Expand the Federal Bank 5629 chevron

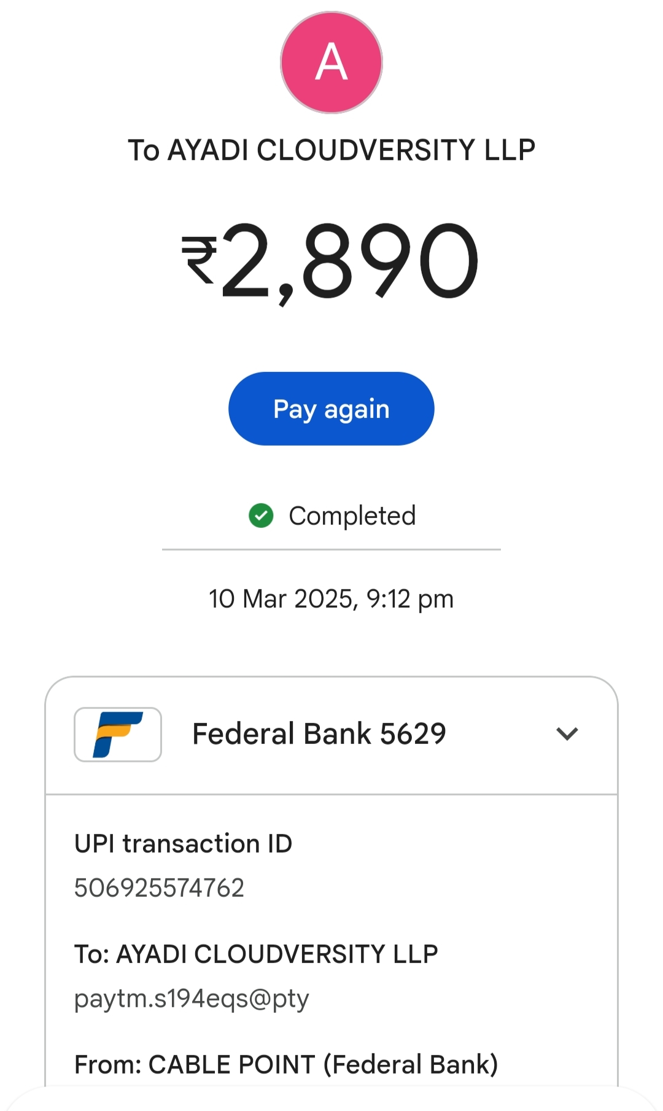[x=567, y=734]
